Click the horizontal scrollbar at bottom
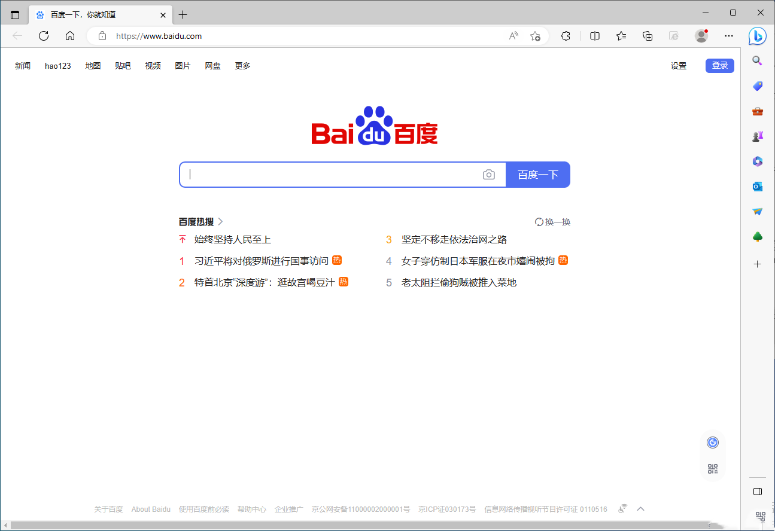775x531 pixels. coord(359,526)
